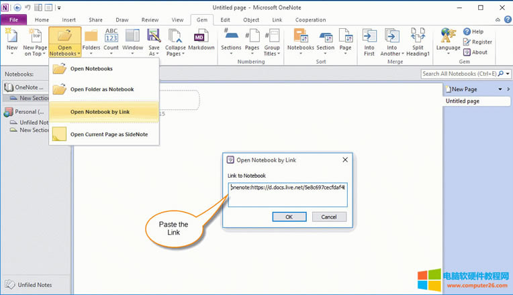Switch to the Cooperation tab
Image resolution: width=513 pixels, height=295 pixels.
pyautogui.click(x=310, y=20)
